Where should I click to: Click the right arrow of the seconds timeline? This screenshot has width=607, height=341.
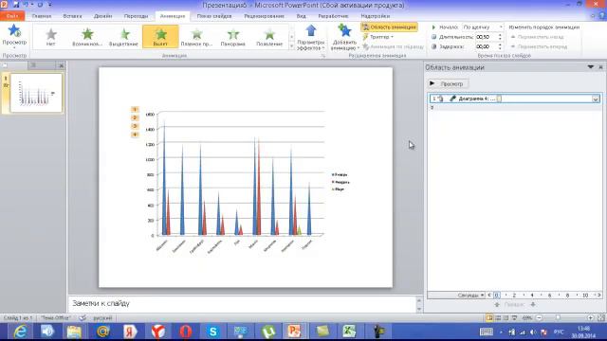[x=599, y=296]
